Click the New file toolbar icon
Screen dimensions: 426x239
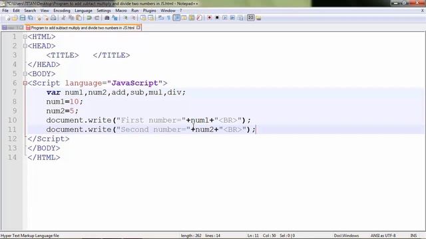click(7, 18)
